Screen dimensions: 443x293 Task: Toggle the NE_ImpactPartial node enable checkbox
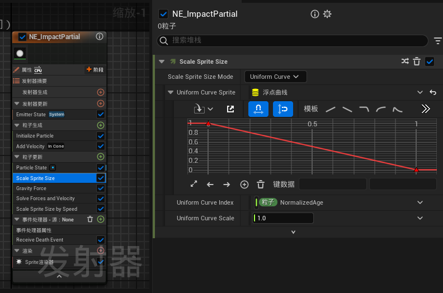point(22,37)
